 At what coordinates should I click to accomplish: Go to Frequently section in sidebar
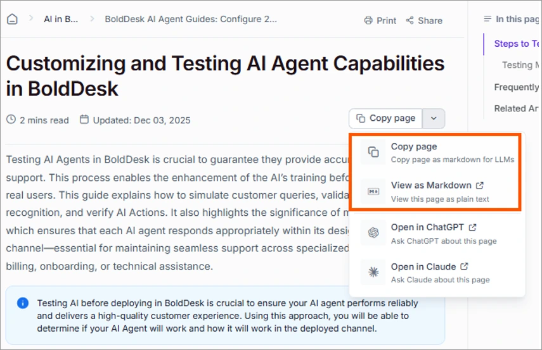[516, 87]
